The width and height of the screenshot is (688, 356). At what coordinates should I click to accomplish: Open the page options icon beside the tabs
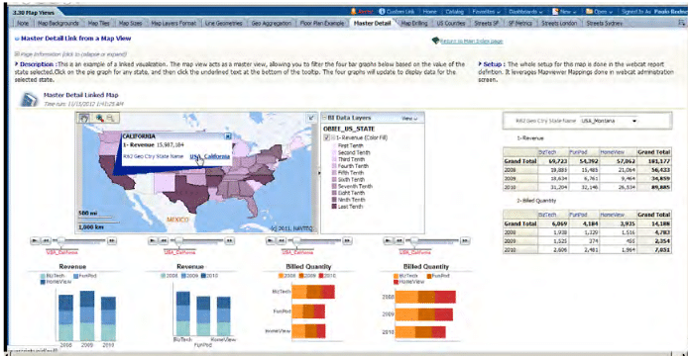pyautogui.click(x=681, y=23)
